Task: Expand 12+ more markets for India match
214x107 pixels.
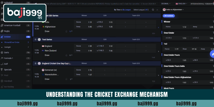Action: (x=71, y=31)
